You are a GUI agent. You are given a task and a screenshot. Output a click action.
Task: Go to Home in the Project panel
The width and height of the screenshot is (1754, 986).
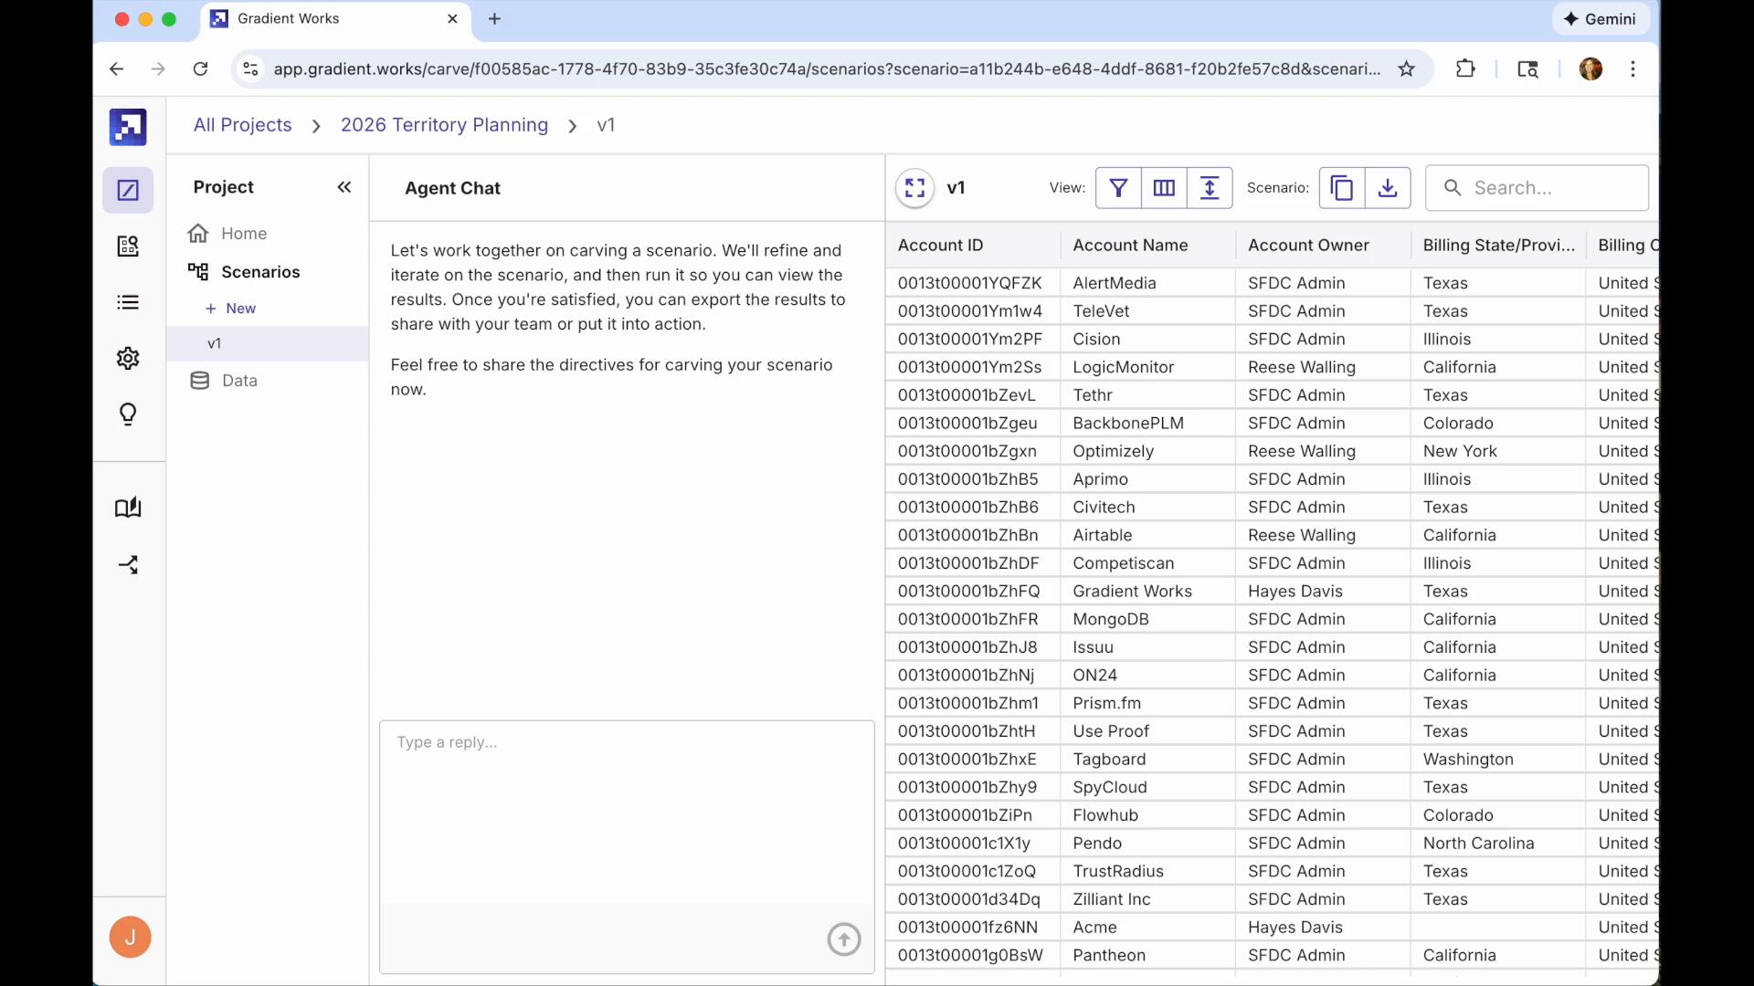pyautogui.click(x=244, y=234)
